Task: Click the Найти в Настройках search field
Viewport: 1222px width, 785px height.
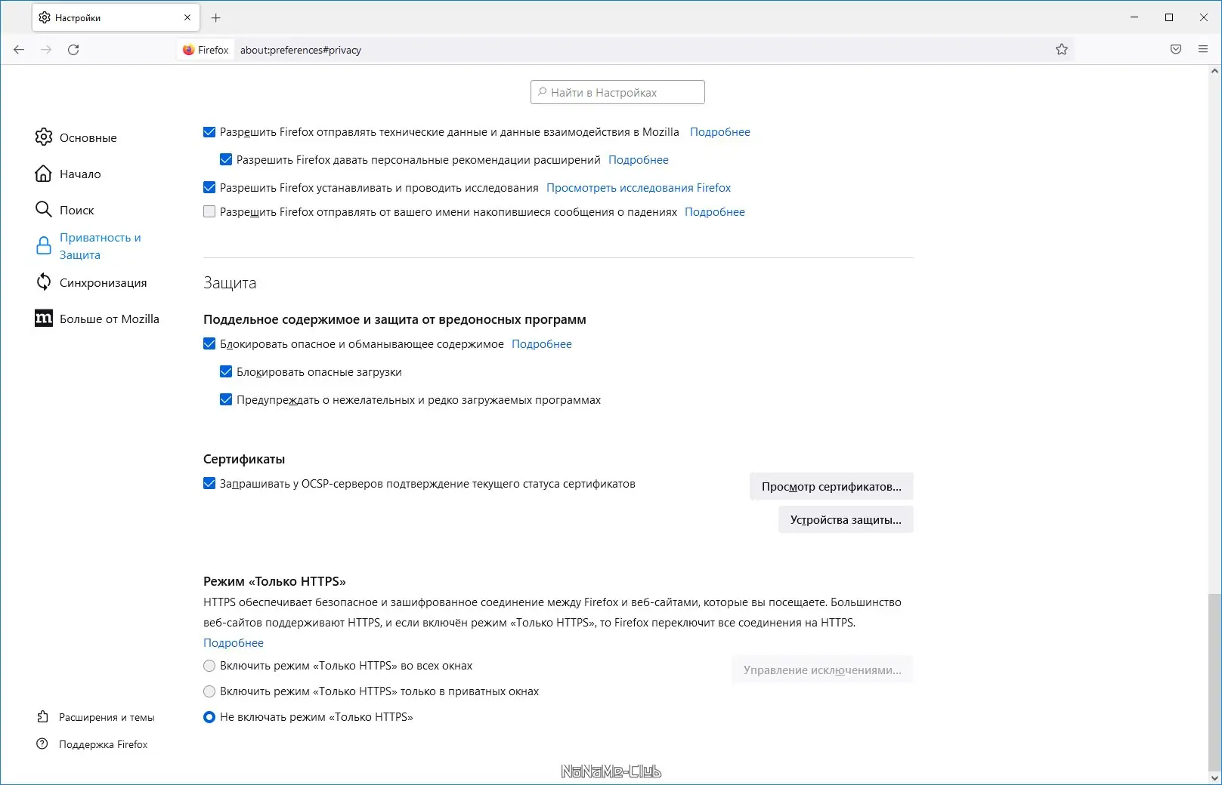Action: tap(617, 91)
